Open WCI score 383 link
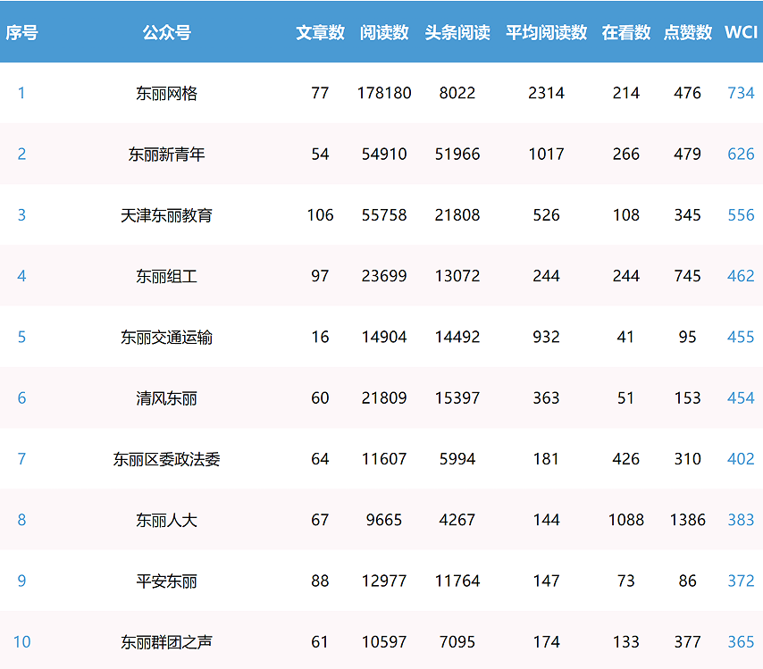The height and width of the screenshot is (669, 763). (x=741, y=520)
